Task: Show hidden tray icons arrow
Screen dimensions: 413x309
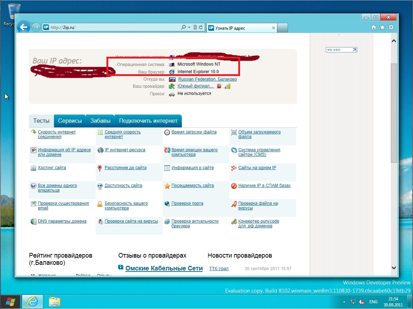Action: (344, 302)
